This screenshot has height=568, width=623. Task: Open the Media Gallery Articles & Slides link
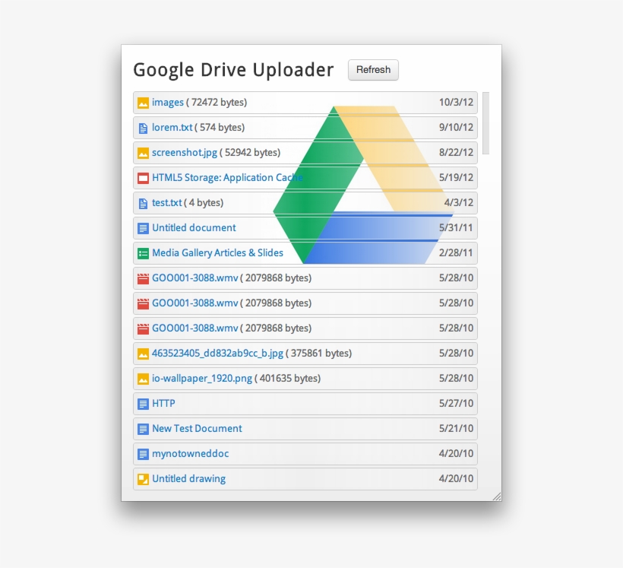click(x=217, y=252)
